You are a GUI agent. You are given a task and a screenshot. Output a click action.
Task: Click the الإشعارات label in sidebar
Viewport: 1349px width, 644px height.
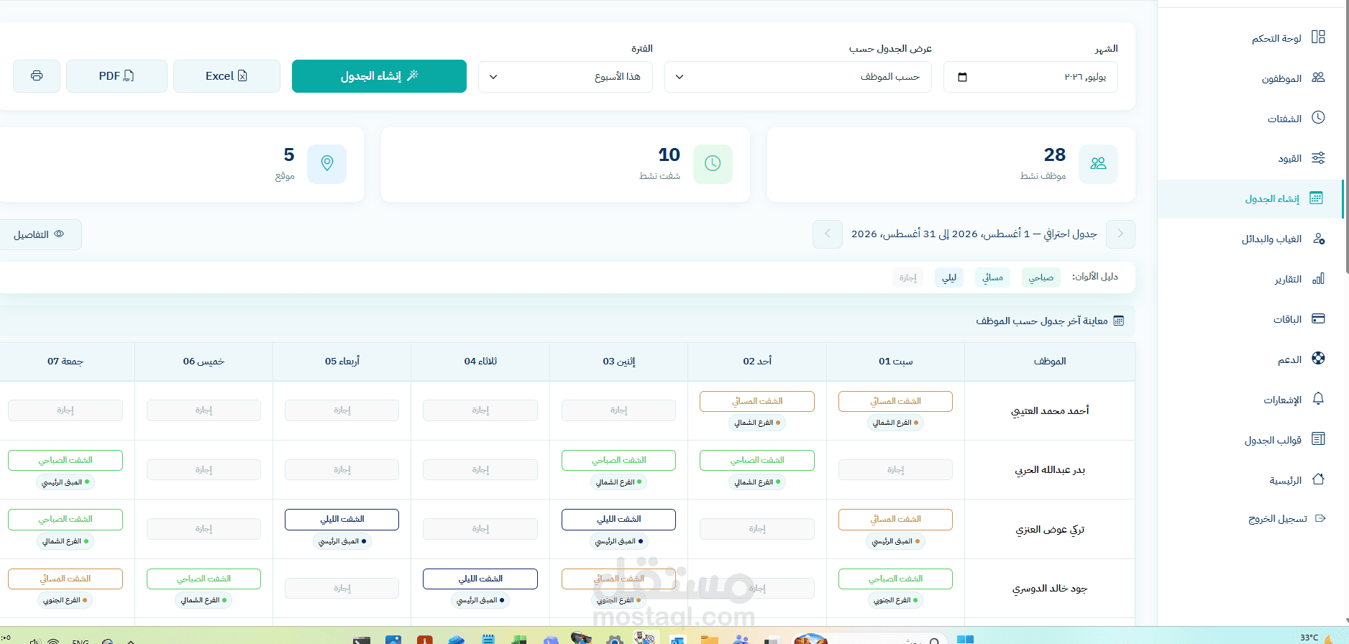click(1283, 400)
